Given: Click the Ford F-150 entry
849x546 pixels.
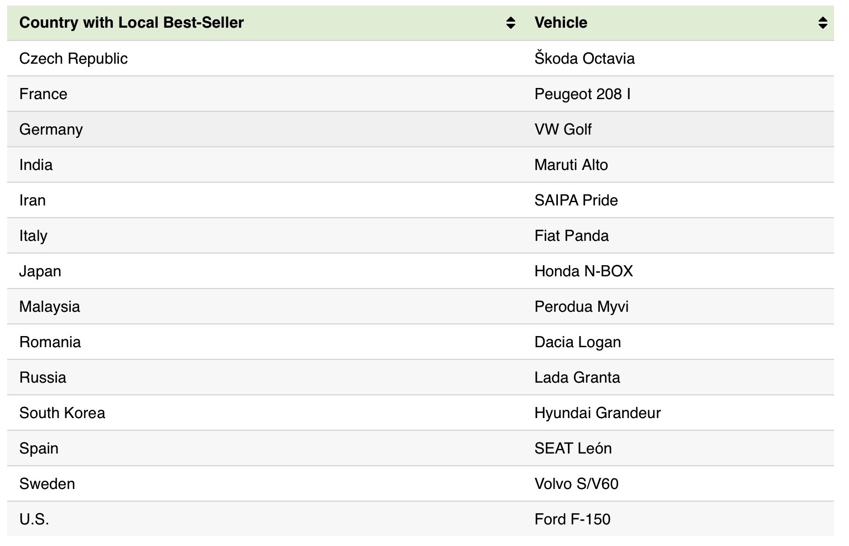Looking at the screenshot, I should [x=572, y=519].
